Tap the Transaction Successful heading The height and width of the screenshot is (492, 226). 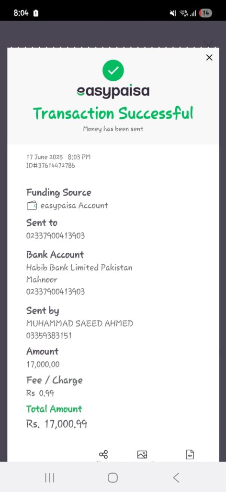coord(113,113)
